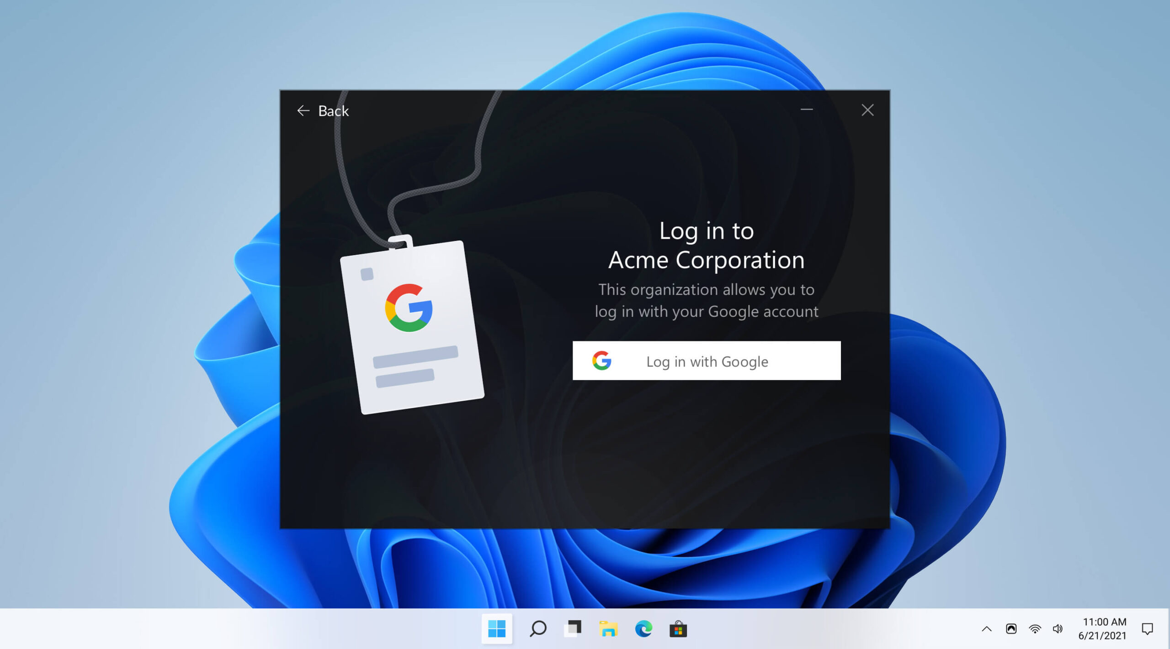Open the volume control flyout
Screen dimensions: 1170x649
pos(1058,629)
